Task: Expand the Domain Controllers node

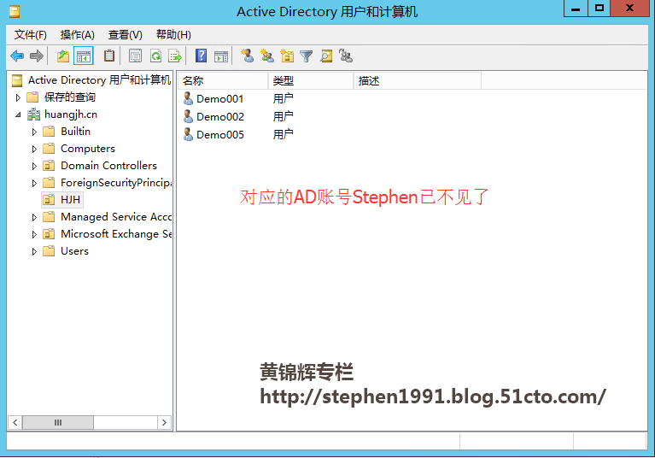Action: click(34, 166)
